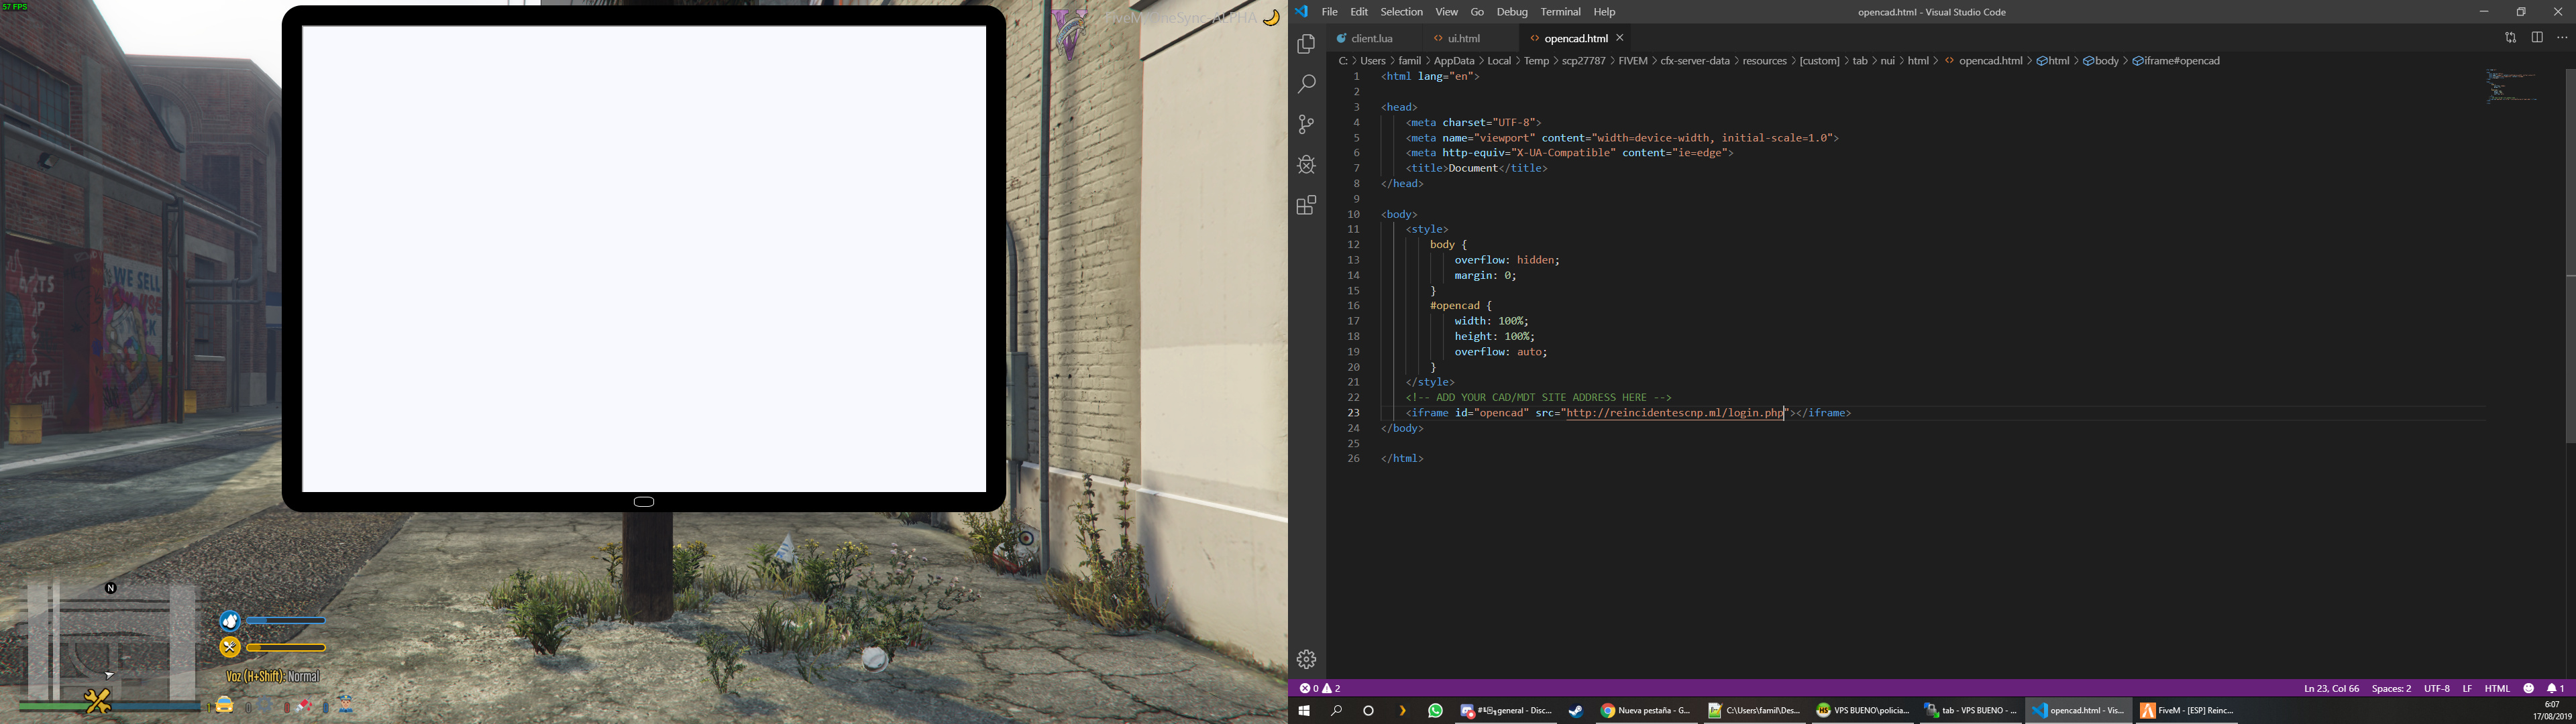Change language mode from HTML
Viewport: 2576px width, 724px height.
(2497, 688)
